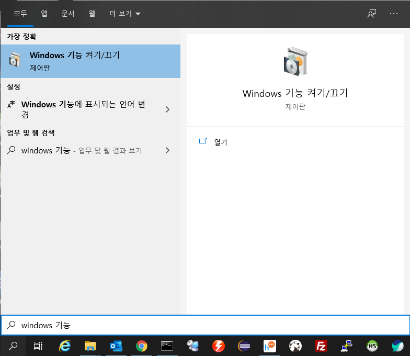Click the large Windows features icon in preview
The width and height of the screenshot is (410, 356).
click(295, 61)
